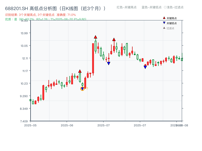Select the highest red triangle peak marker
The height and width of the screenshot is (151, 202).
[95, 37]
